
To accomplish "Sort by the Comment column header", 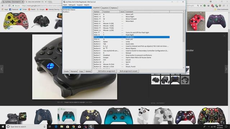I will 147,12.
